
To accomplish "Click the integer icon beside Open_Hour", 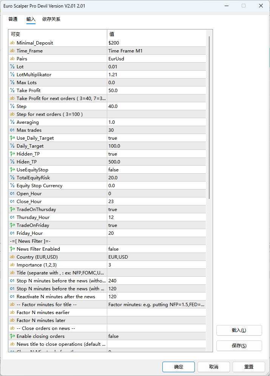I will (x=12, y=194).
